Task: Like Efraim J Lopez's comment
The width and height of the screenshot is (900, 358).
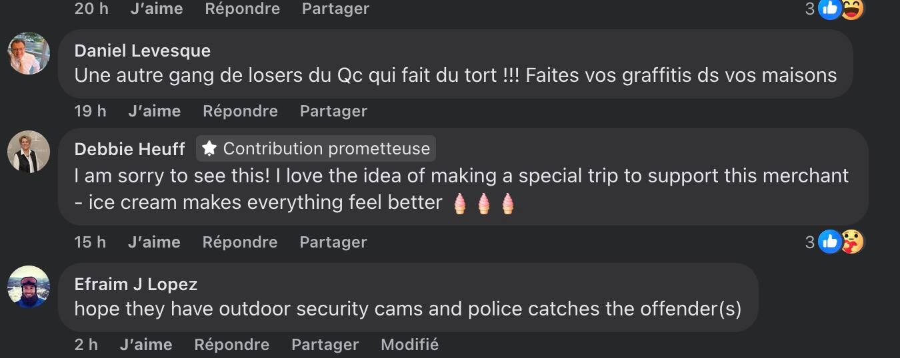Action: coord(146,345)
